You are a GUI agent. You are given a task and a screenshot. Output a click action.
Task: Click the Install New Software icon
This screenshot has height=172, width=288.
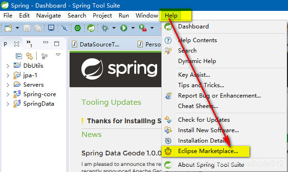(168, 130)
